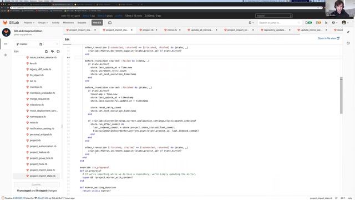This screenshot has height=200, width=355.
Task: Open the user avatar dropdown menu
Action: (345, 23)
